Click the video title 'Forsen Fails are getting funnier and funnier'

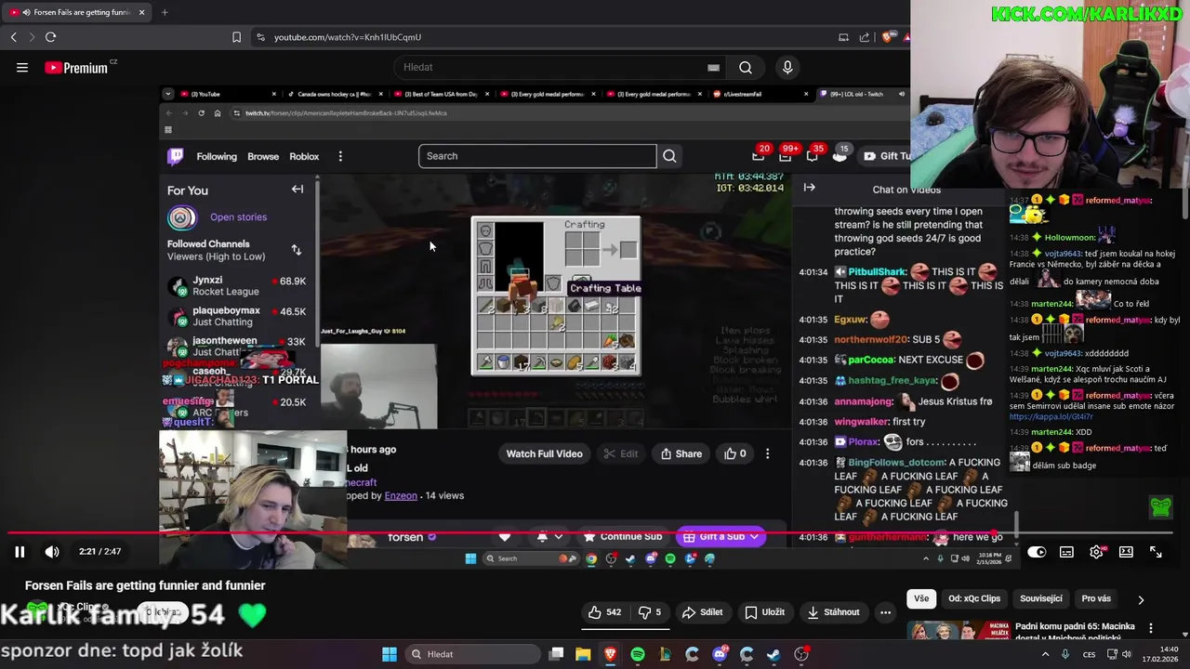145,585
